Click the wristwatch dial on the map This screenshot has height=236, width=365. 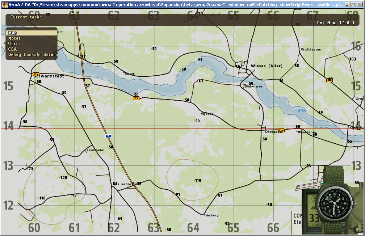pyautogui.click(x=335, y=202)
